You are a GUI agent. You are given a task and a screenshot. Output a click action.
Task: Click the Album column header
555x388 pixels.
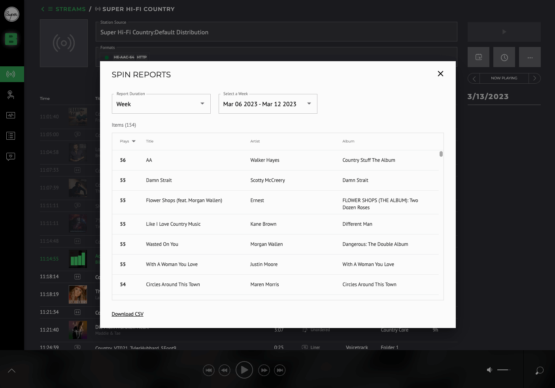pos(348,141)
